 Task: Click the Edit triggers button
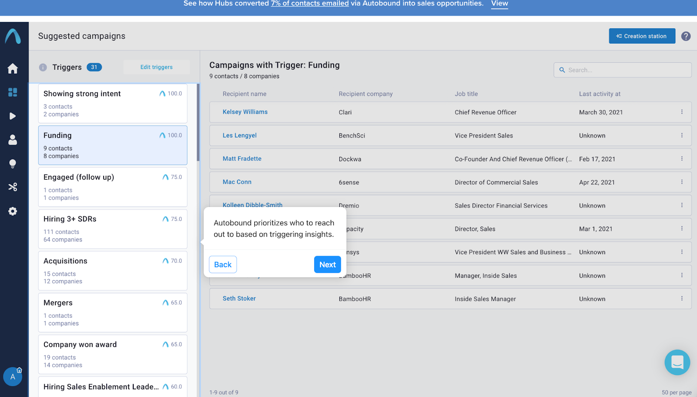pos(156,67)
